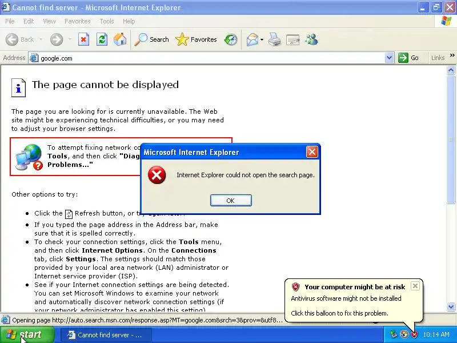Click the inline Refresh icon in options list

pyautogui.click(x=69, y=214)
